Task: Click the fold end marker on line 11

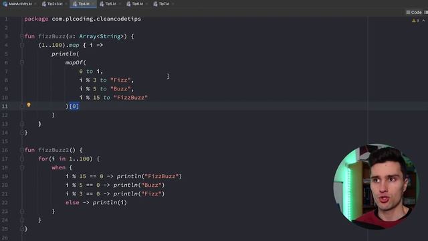Action: pos(22,106)
